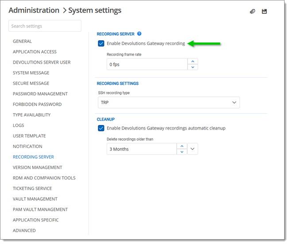
Task: Uncheck Enable Devolutions Gateway recordings automatic cleanup
Action: pyautogui.click(x=101, y=128)
